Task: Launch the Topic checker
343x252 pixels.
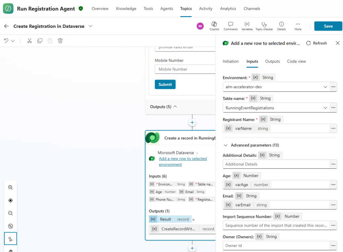Action: [264, 26]
